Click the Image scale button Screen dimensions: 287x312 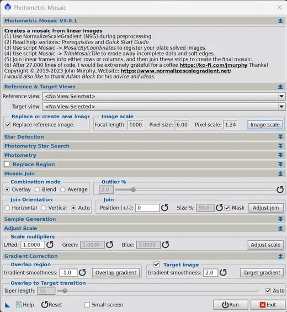tap(265, 125)
